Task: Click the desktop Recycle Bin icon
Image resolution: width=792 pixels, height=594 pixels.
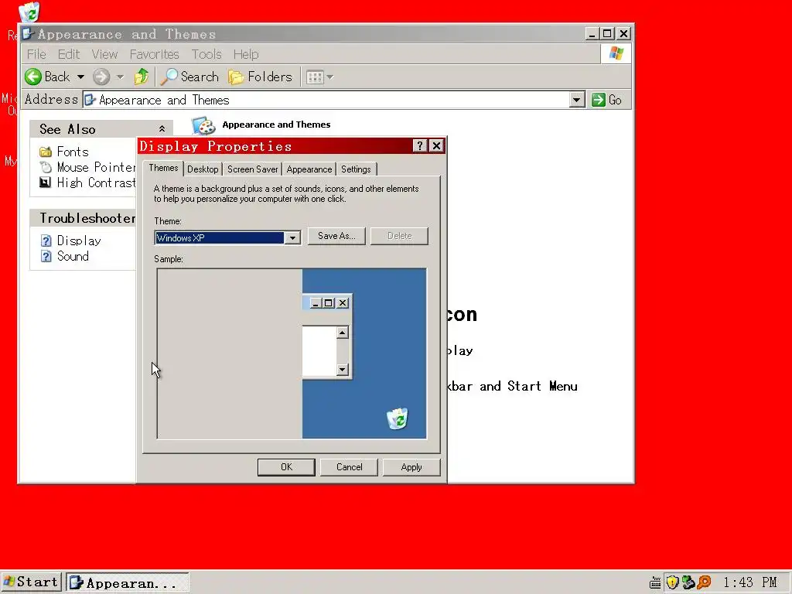Action: pos(29,12)
